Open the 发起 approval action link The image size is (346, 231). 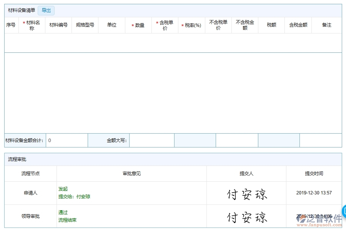point(63,189)
